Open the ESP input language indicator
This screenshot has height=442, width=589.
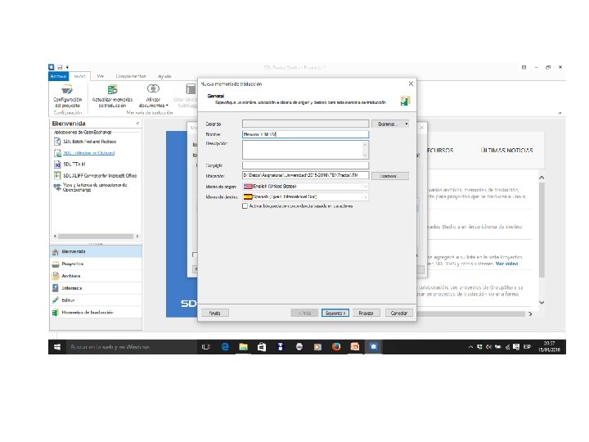coord(527,347)
